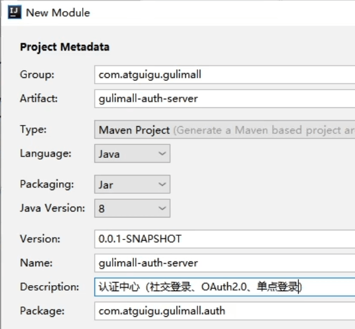Open the Type combo box Maven Project

[x=225, y=130]
